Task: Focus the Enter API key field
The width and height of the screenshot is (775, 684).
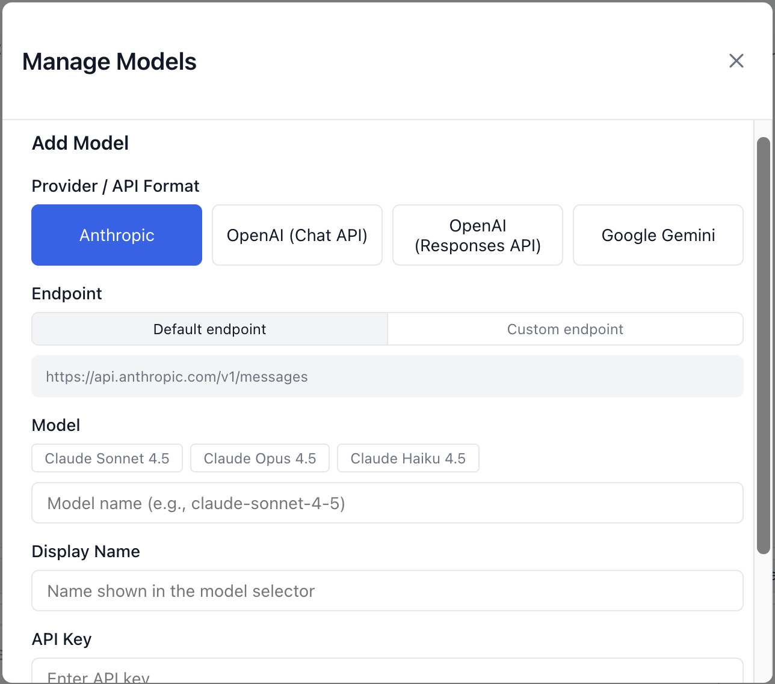Action: (x=387, y=673)
